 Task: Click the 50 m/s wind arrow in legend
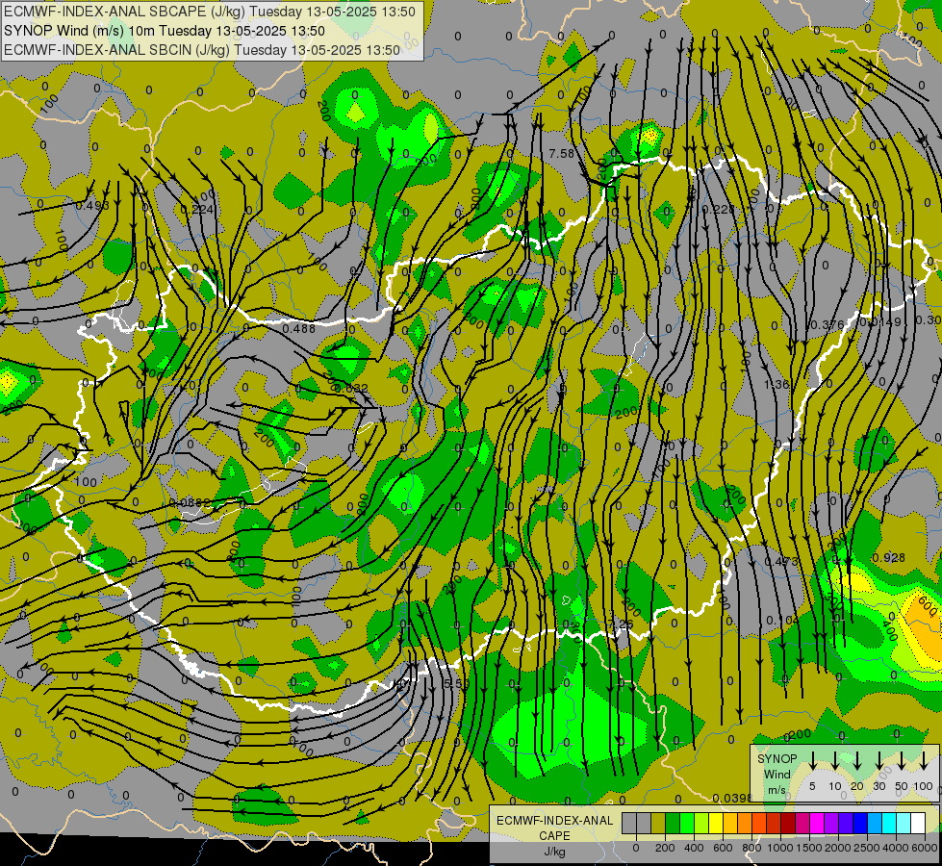pyautogui.click(x=902, y=761)
